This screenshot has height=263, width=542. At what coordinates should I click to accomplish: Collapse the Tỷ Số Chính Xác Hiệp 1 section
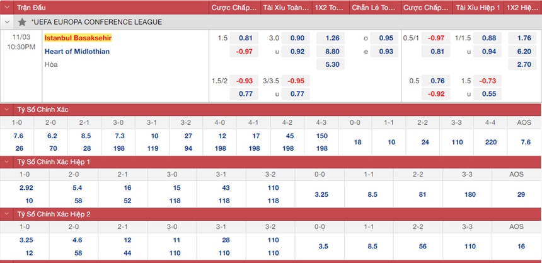(x=7, y=162)
